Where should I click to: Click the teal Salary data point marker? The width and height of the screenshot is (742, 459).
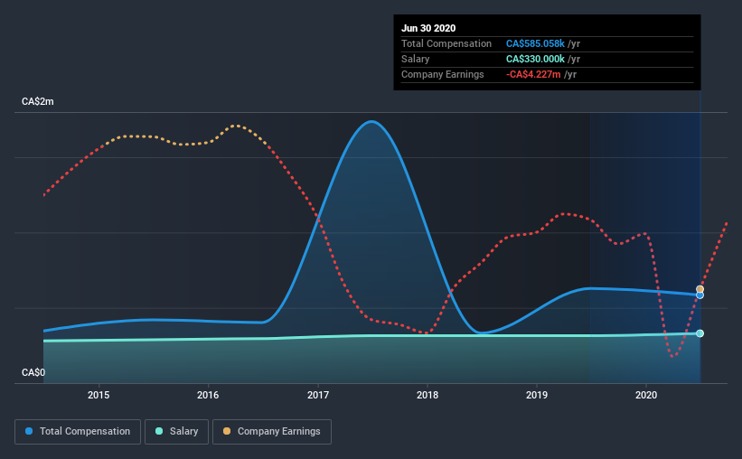700,333
